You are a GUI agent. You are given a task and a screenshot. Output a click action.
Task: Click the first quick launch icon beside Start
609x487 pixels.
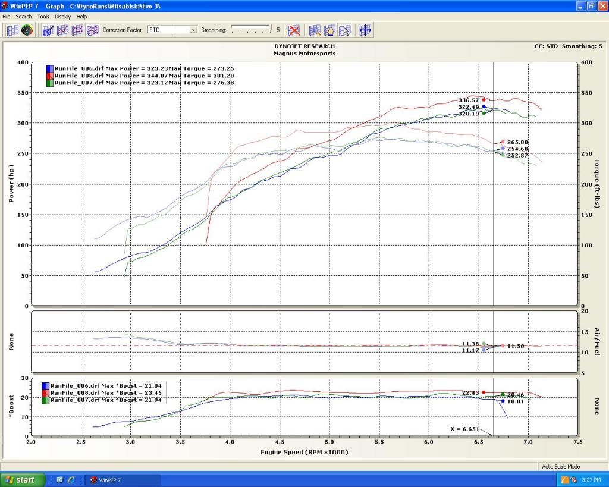60,480
